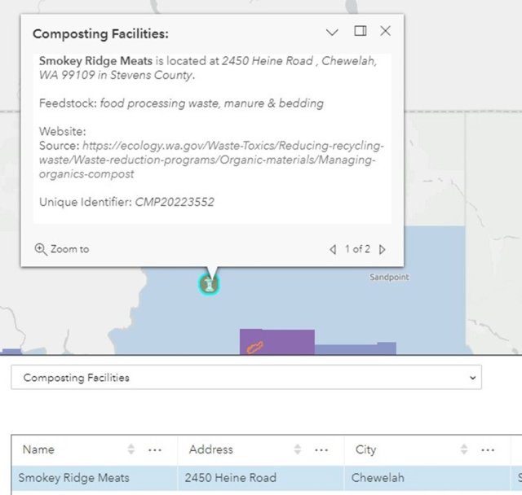Sort table by Address column
Viewport: 522px width, 495px height.
pyautogui.click(x=298, y=450)
